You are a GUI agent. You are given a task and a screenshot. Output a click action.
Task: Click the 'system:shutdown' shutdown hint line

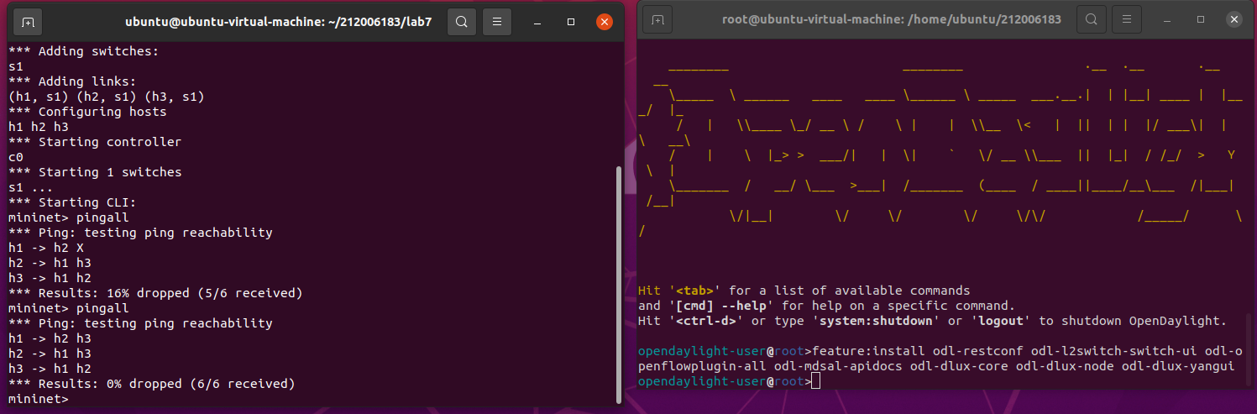[x=933, y=321]
